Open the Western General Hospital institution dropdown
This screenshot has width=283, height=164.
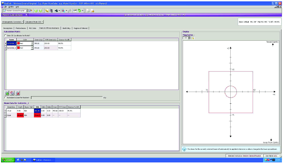27,11
